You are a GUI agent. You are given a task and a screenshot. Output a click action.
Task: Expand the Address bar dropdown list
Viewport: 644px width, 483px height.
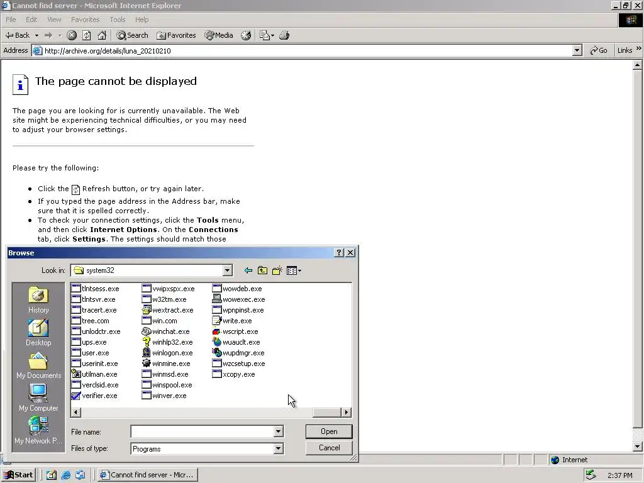(577, 50)
